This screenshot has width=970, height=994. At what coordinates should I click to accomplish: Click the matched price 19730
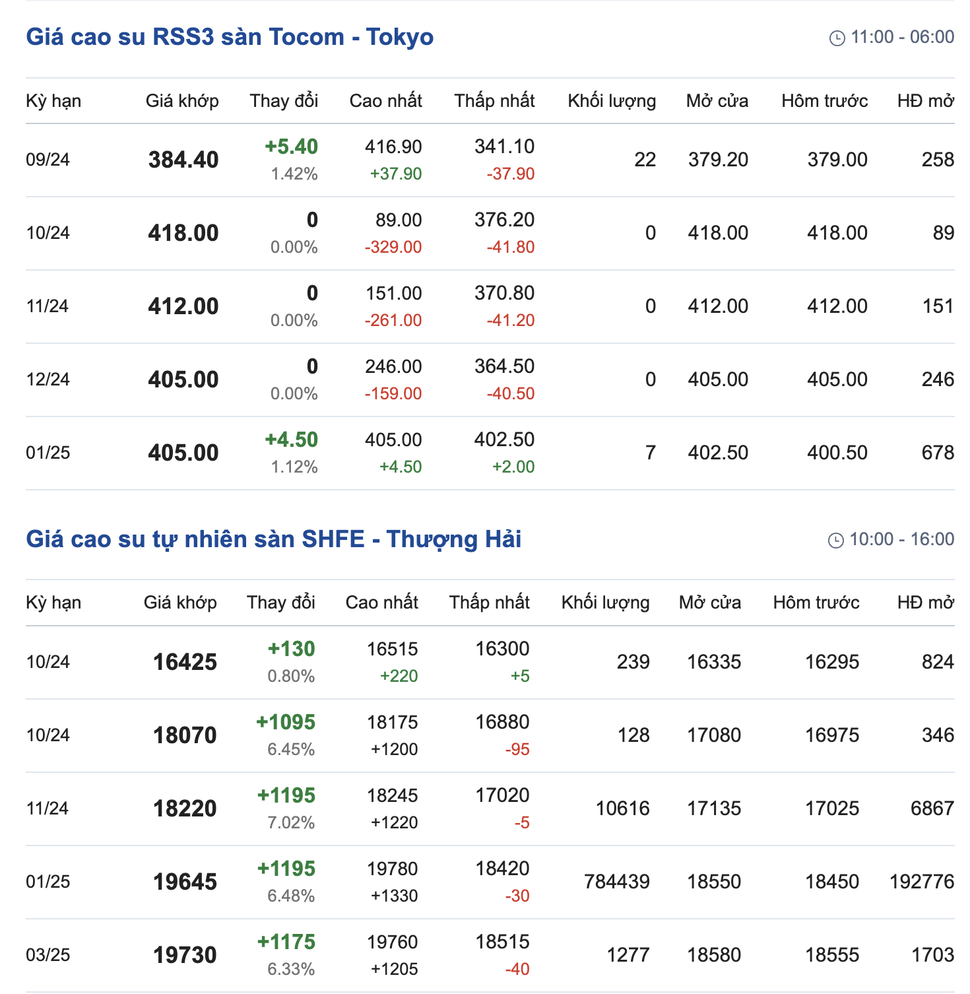185,955
